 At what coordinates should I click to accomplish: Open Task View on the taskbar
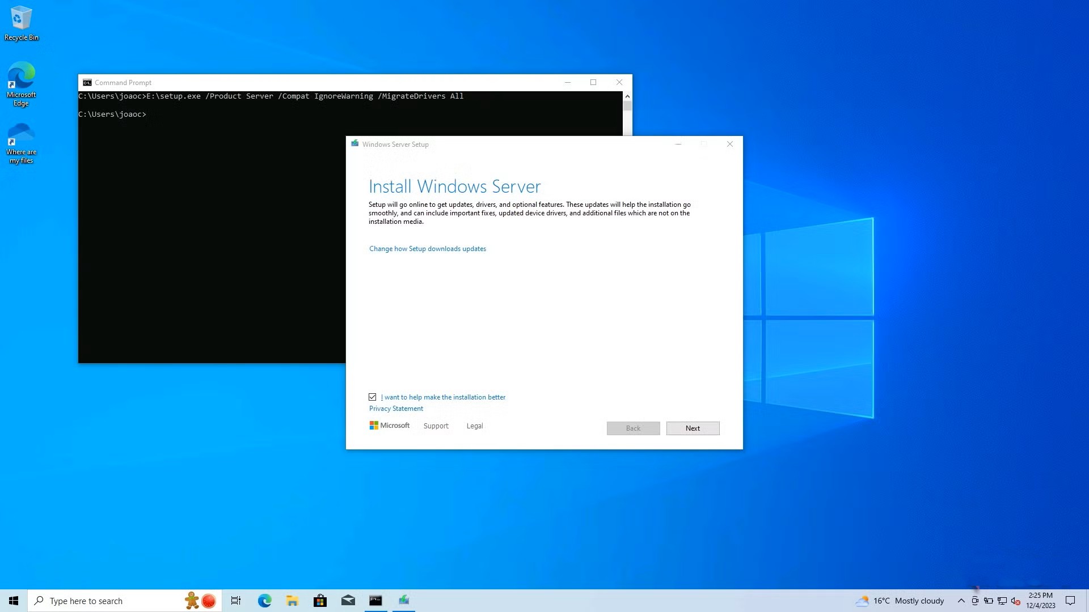click(236, 600)
